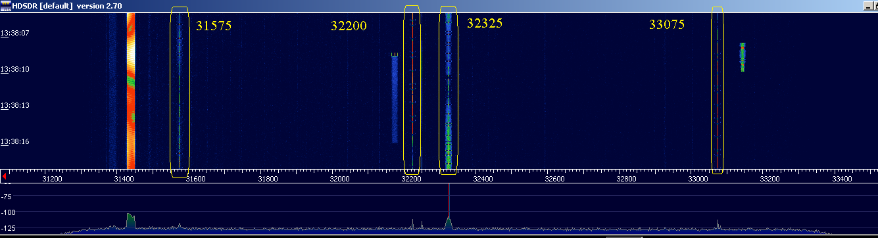
Task: Click the short green burst right of 33075
Action: click(x=743, y=57)
